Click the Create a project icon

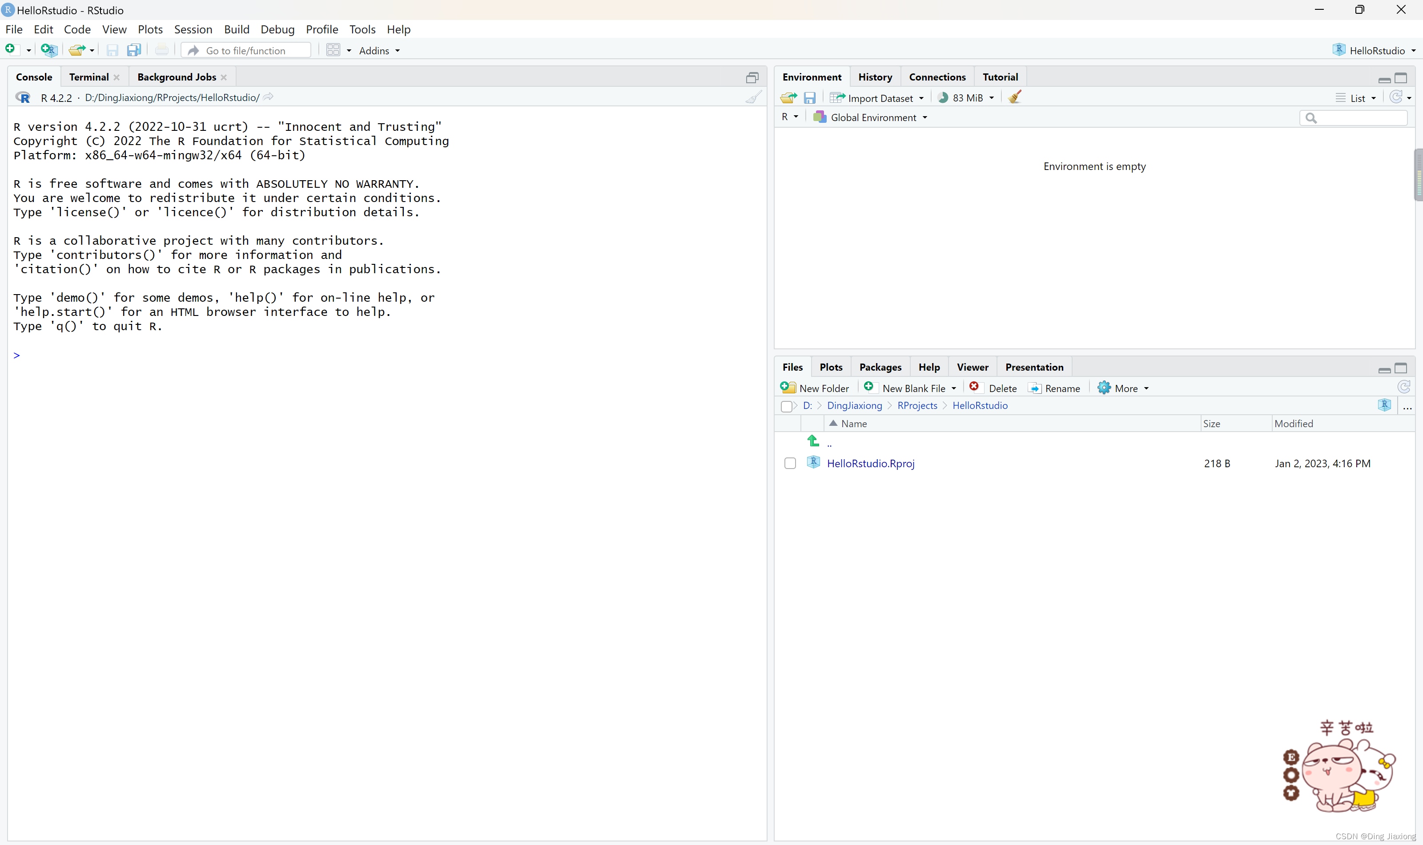[49, 50]
